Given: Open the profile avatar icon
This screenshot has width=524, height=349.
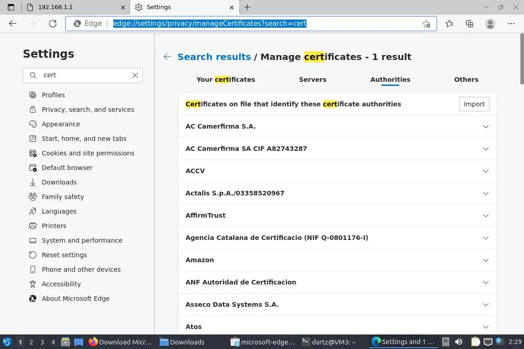Looking at the screenshot, I should click(490, 23).
